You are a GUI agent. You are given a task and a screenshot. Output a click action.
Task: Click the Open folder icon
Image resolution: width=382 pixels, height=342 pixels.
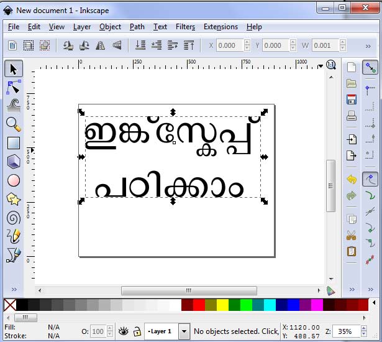coord(352,83)
